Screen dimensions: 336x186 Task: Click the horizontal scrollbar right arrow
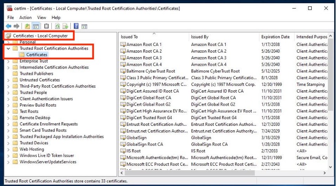pos(325,173)
